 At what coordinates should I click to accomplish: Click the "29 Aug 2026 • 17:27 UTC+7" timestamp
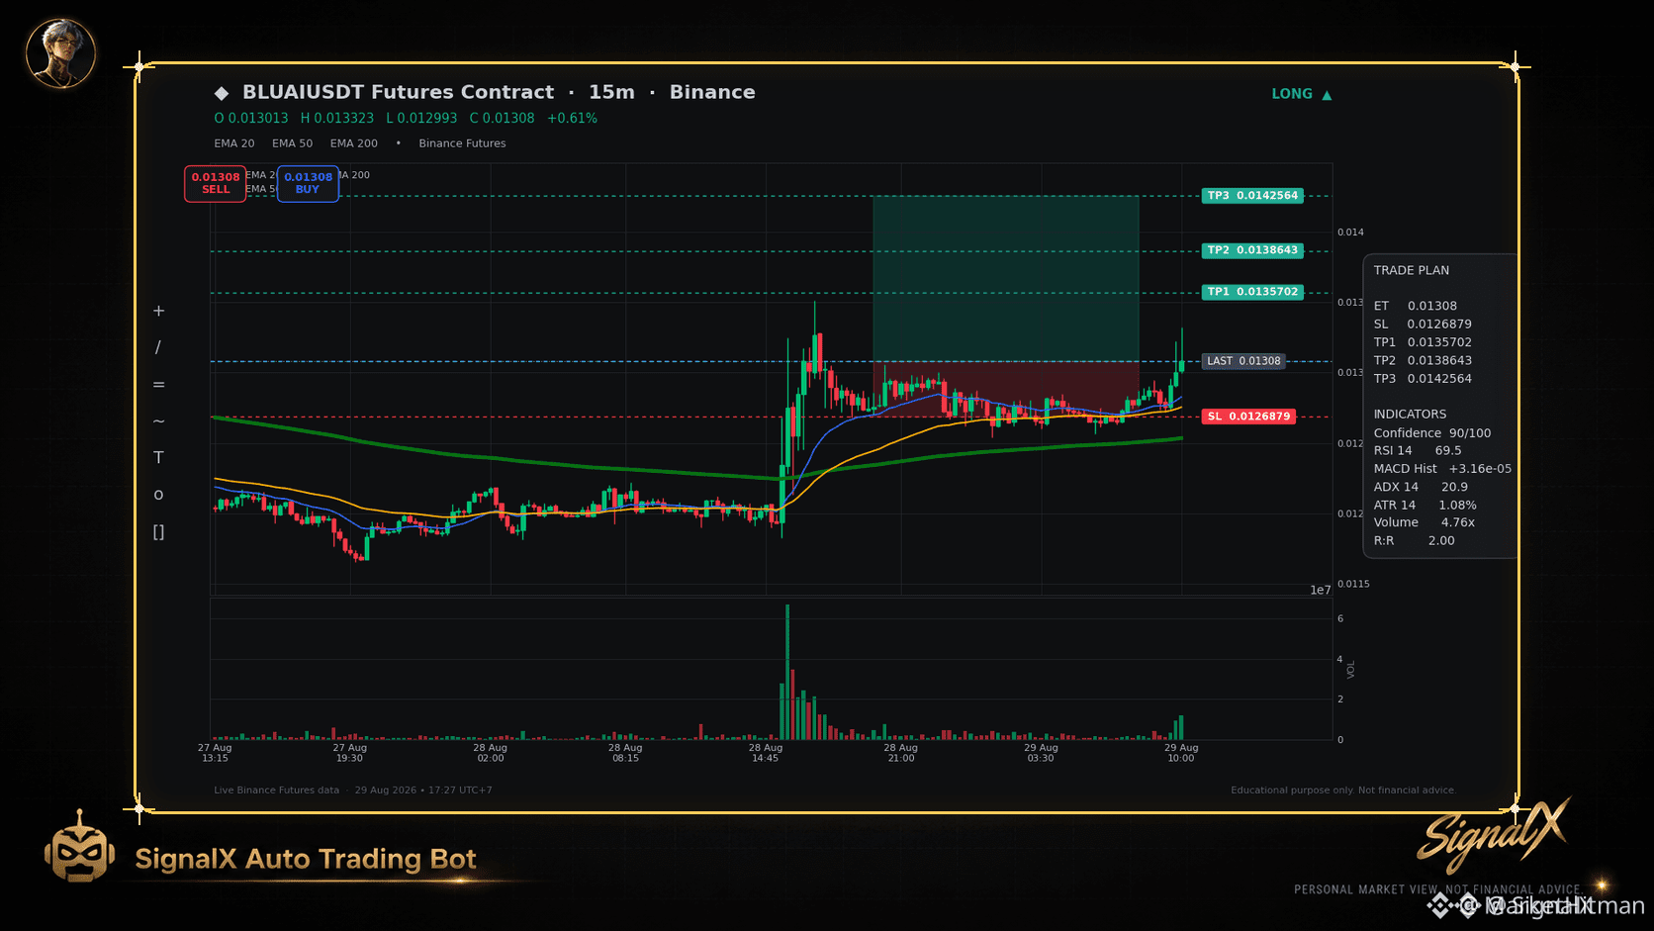tap(423, 791)
